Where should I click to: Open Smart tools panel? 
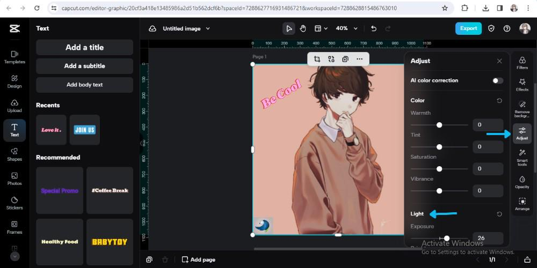pyautogui.click(x=522, y=158)
